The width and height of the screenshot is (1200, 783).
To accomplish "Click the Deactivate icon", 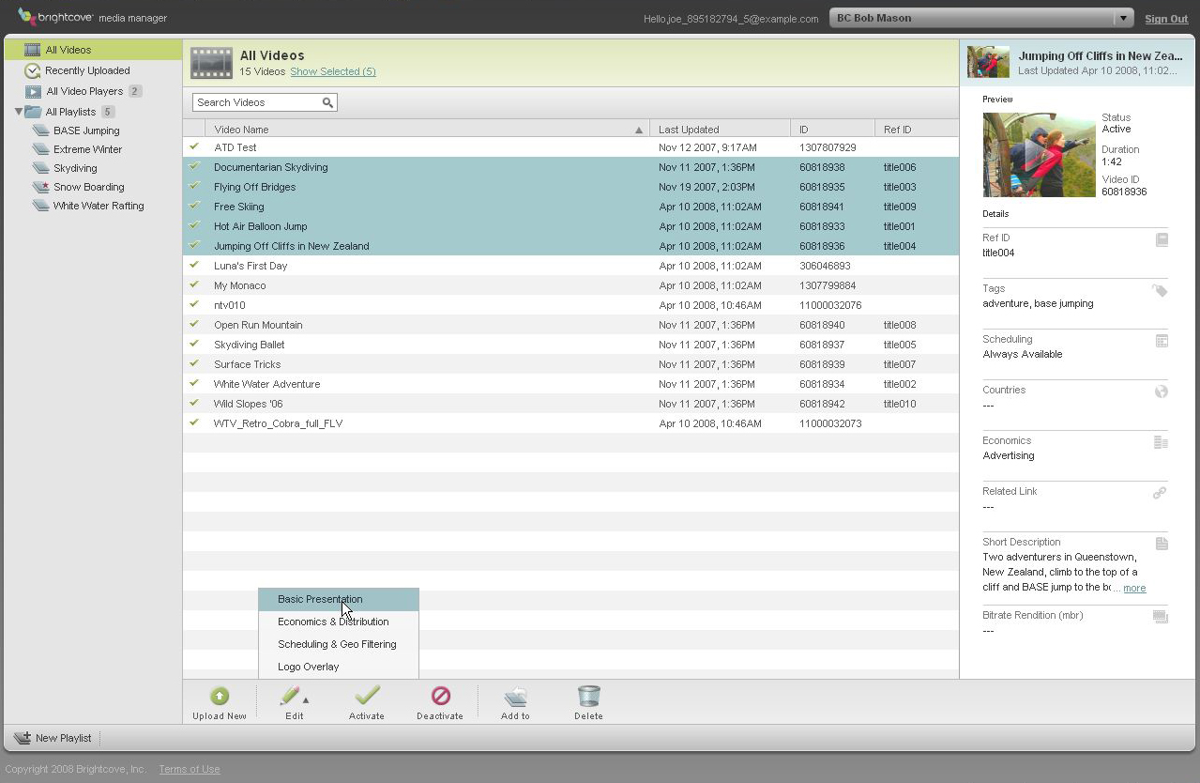I will (x=440, y=696).
